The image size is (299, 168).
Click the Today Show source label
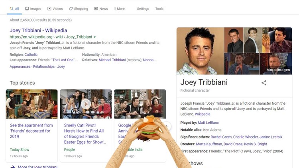click(x=20, y=150)
